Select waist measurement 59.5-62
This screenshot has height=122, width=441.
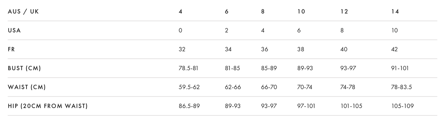tap(189, 87)
